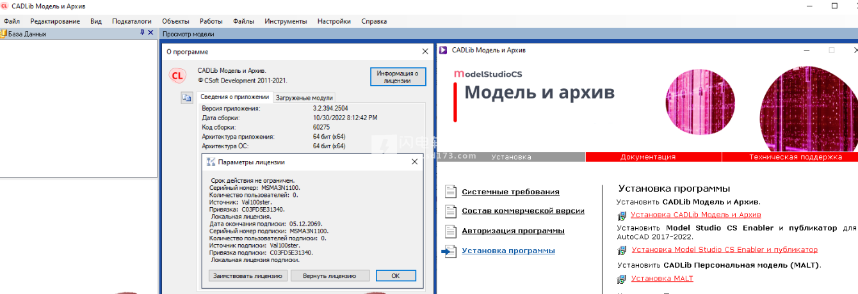Click the Просмотр модели panel header
Screen dimensions: 858x294
point(188,34)
